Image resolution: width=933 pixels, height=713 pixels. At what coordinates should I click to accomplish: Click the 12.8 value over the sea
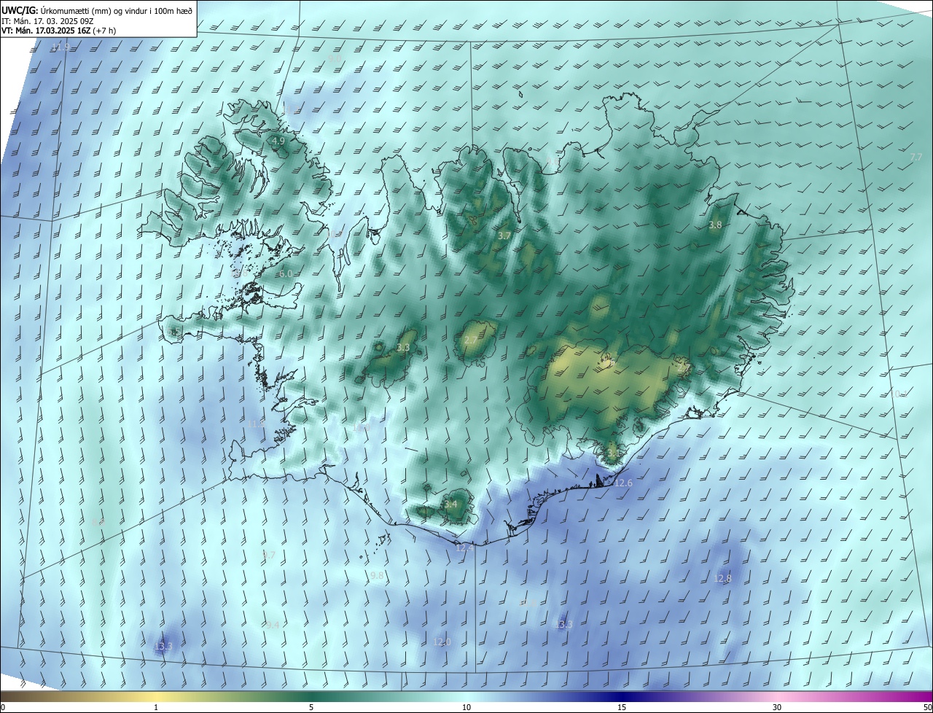click(722, 579)
